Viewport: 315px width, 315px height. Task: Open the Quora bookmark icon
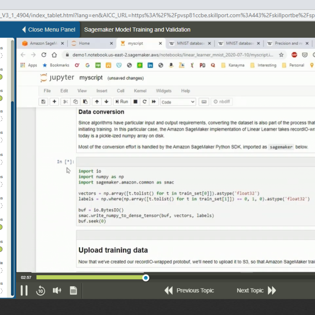click(213, 65)
